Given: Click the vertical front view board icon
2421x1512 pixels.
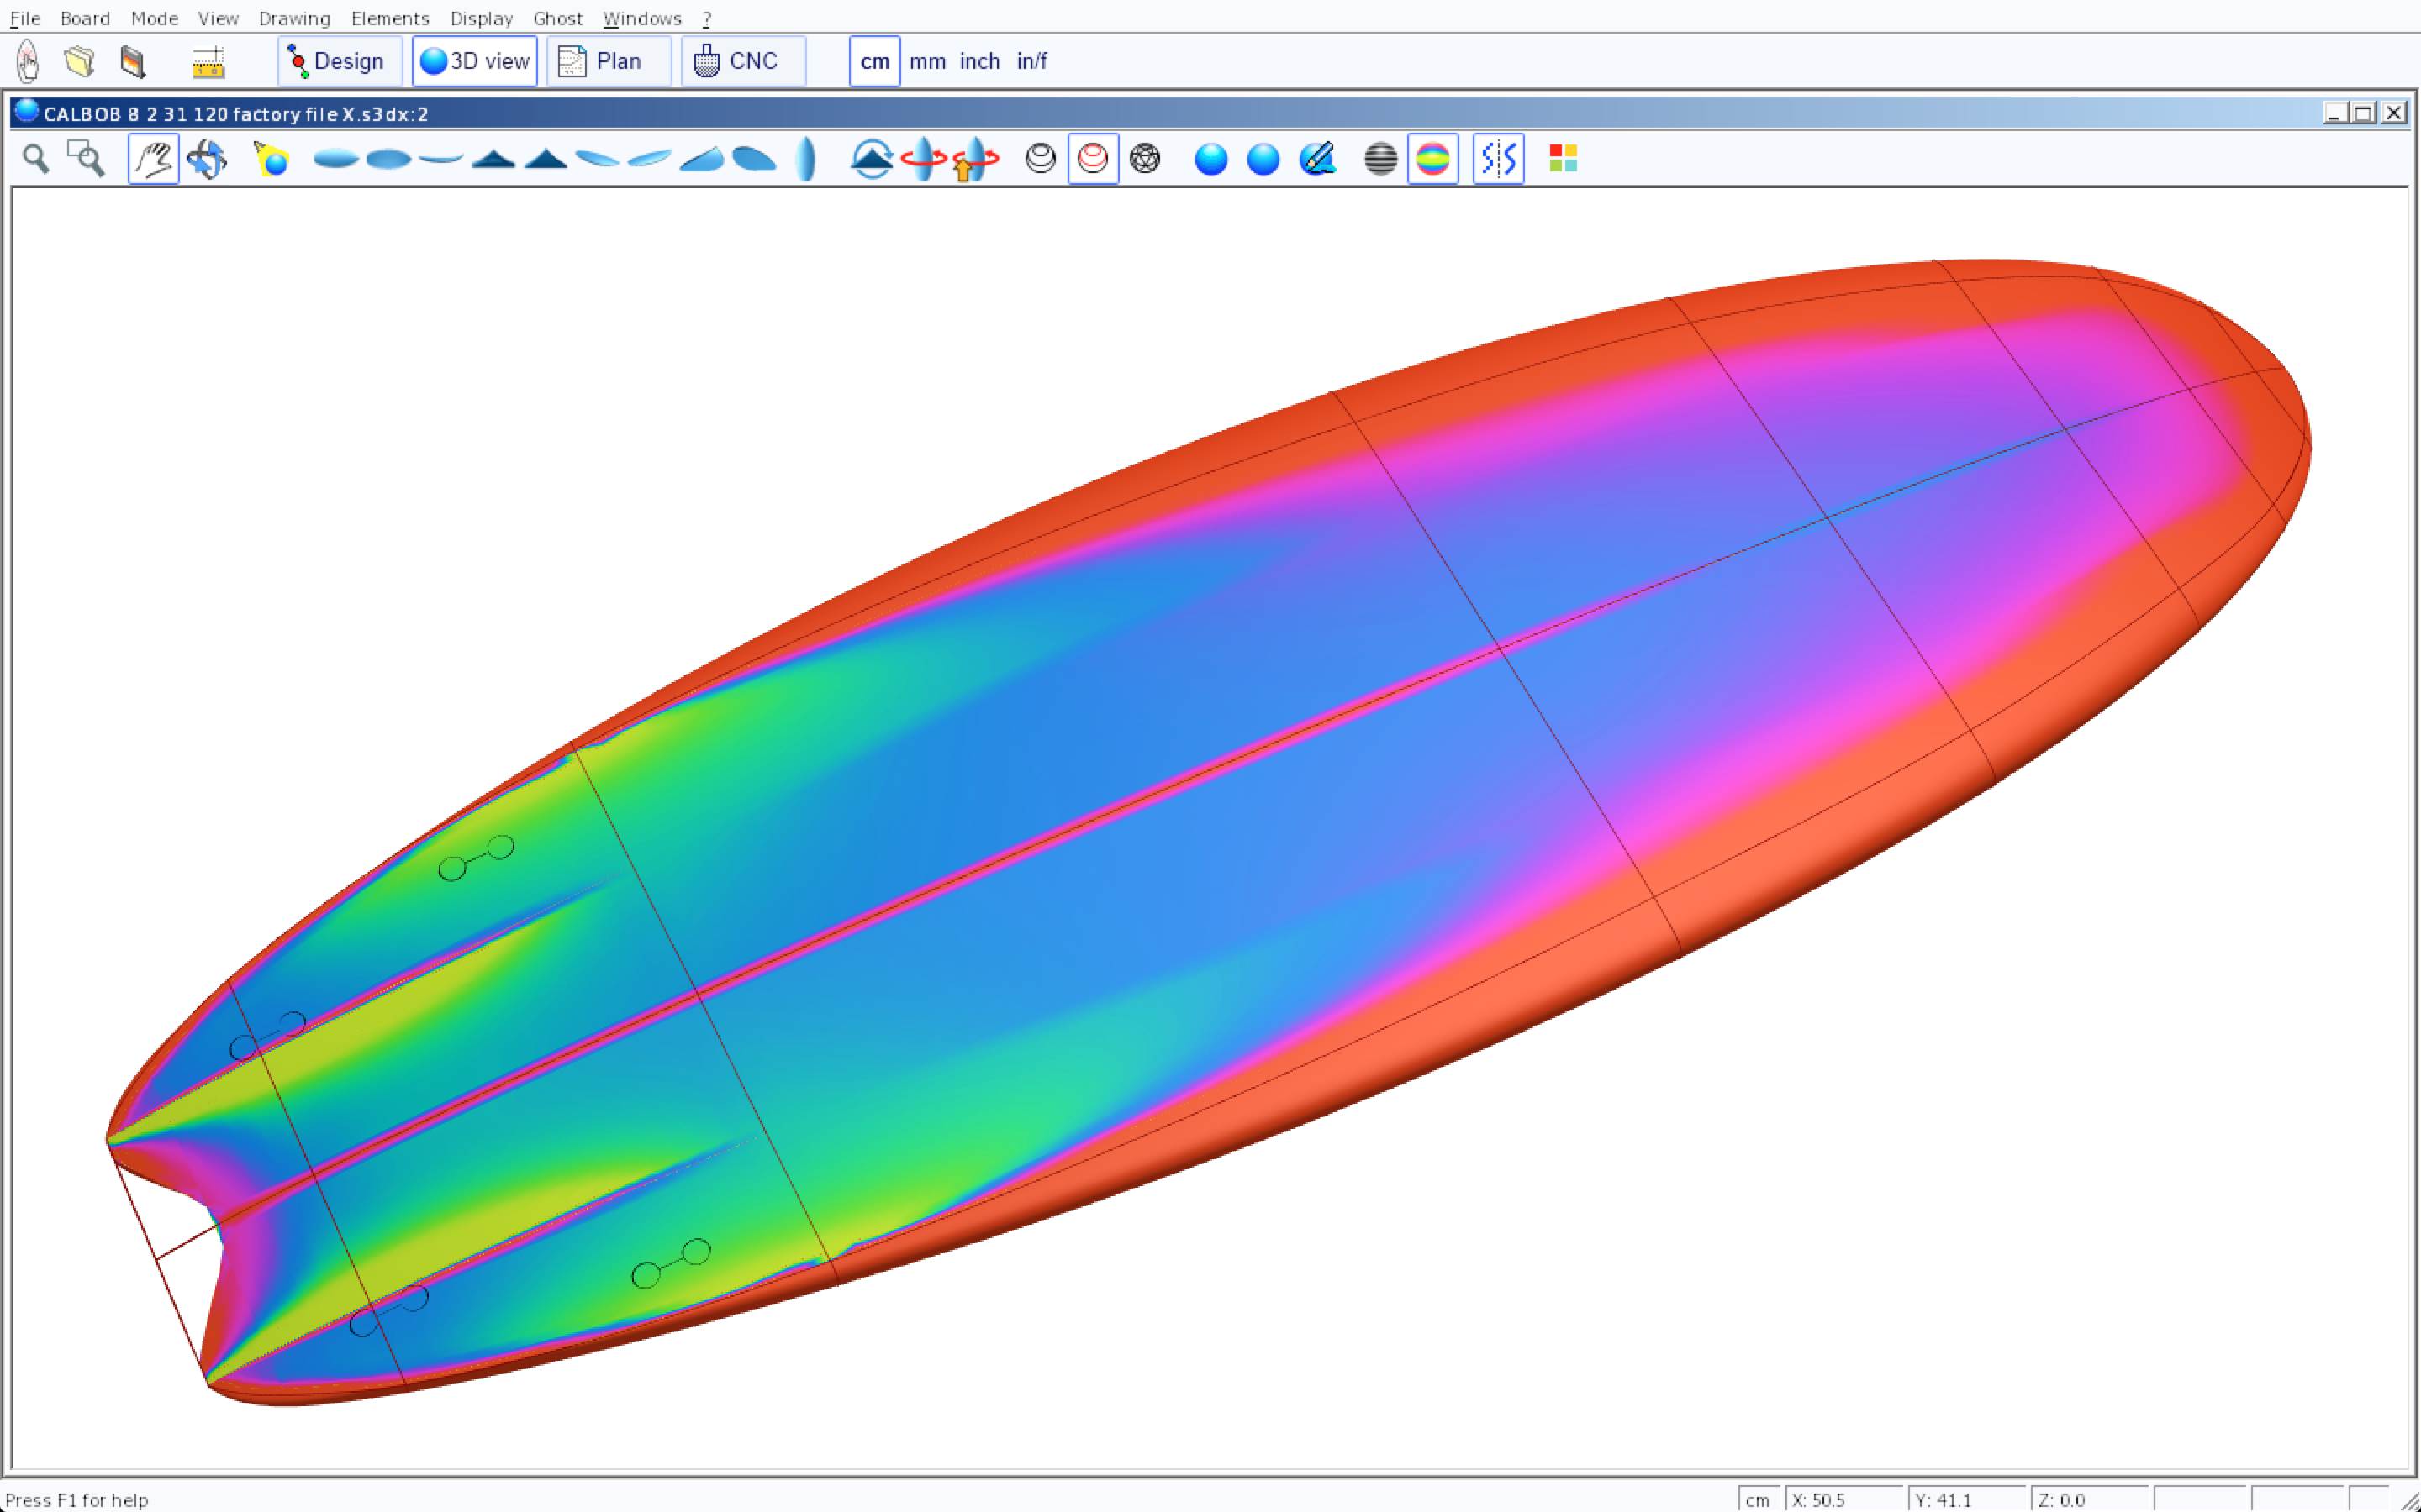Looking at the screenshot, I should (806, 159).
